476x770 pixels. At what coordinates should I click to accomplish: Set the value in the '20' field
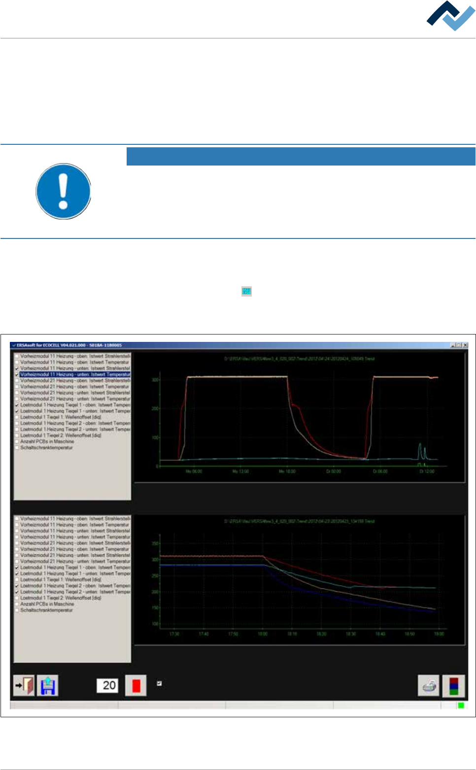pyautogui.click(x=107, y=685)
